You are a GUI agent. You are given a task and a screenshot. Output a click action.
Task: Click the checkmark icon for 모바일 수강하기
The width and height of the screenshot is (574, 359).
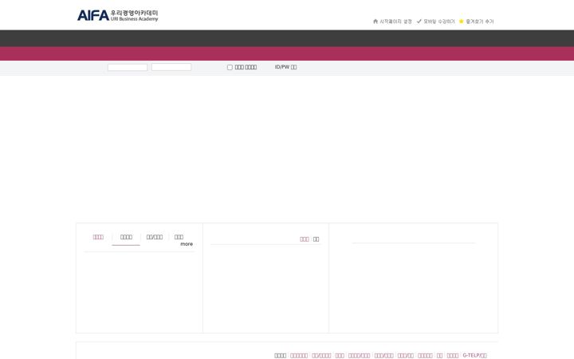tap(419, 22)
